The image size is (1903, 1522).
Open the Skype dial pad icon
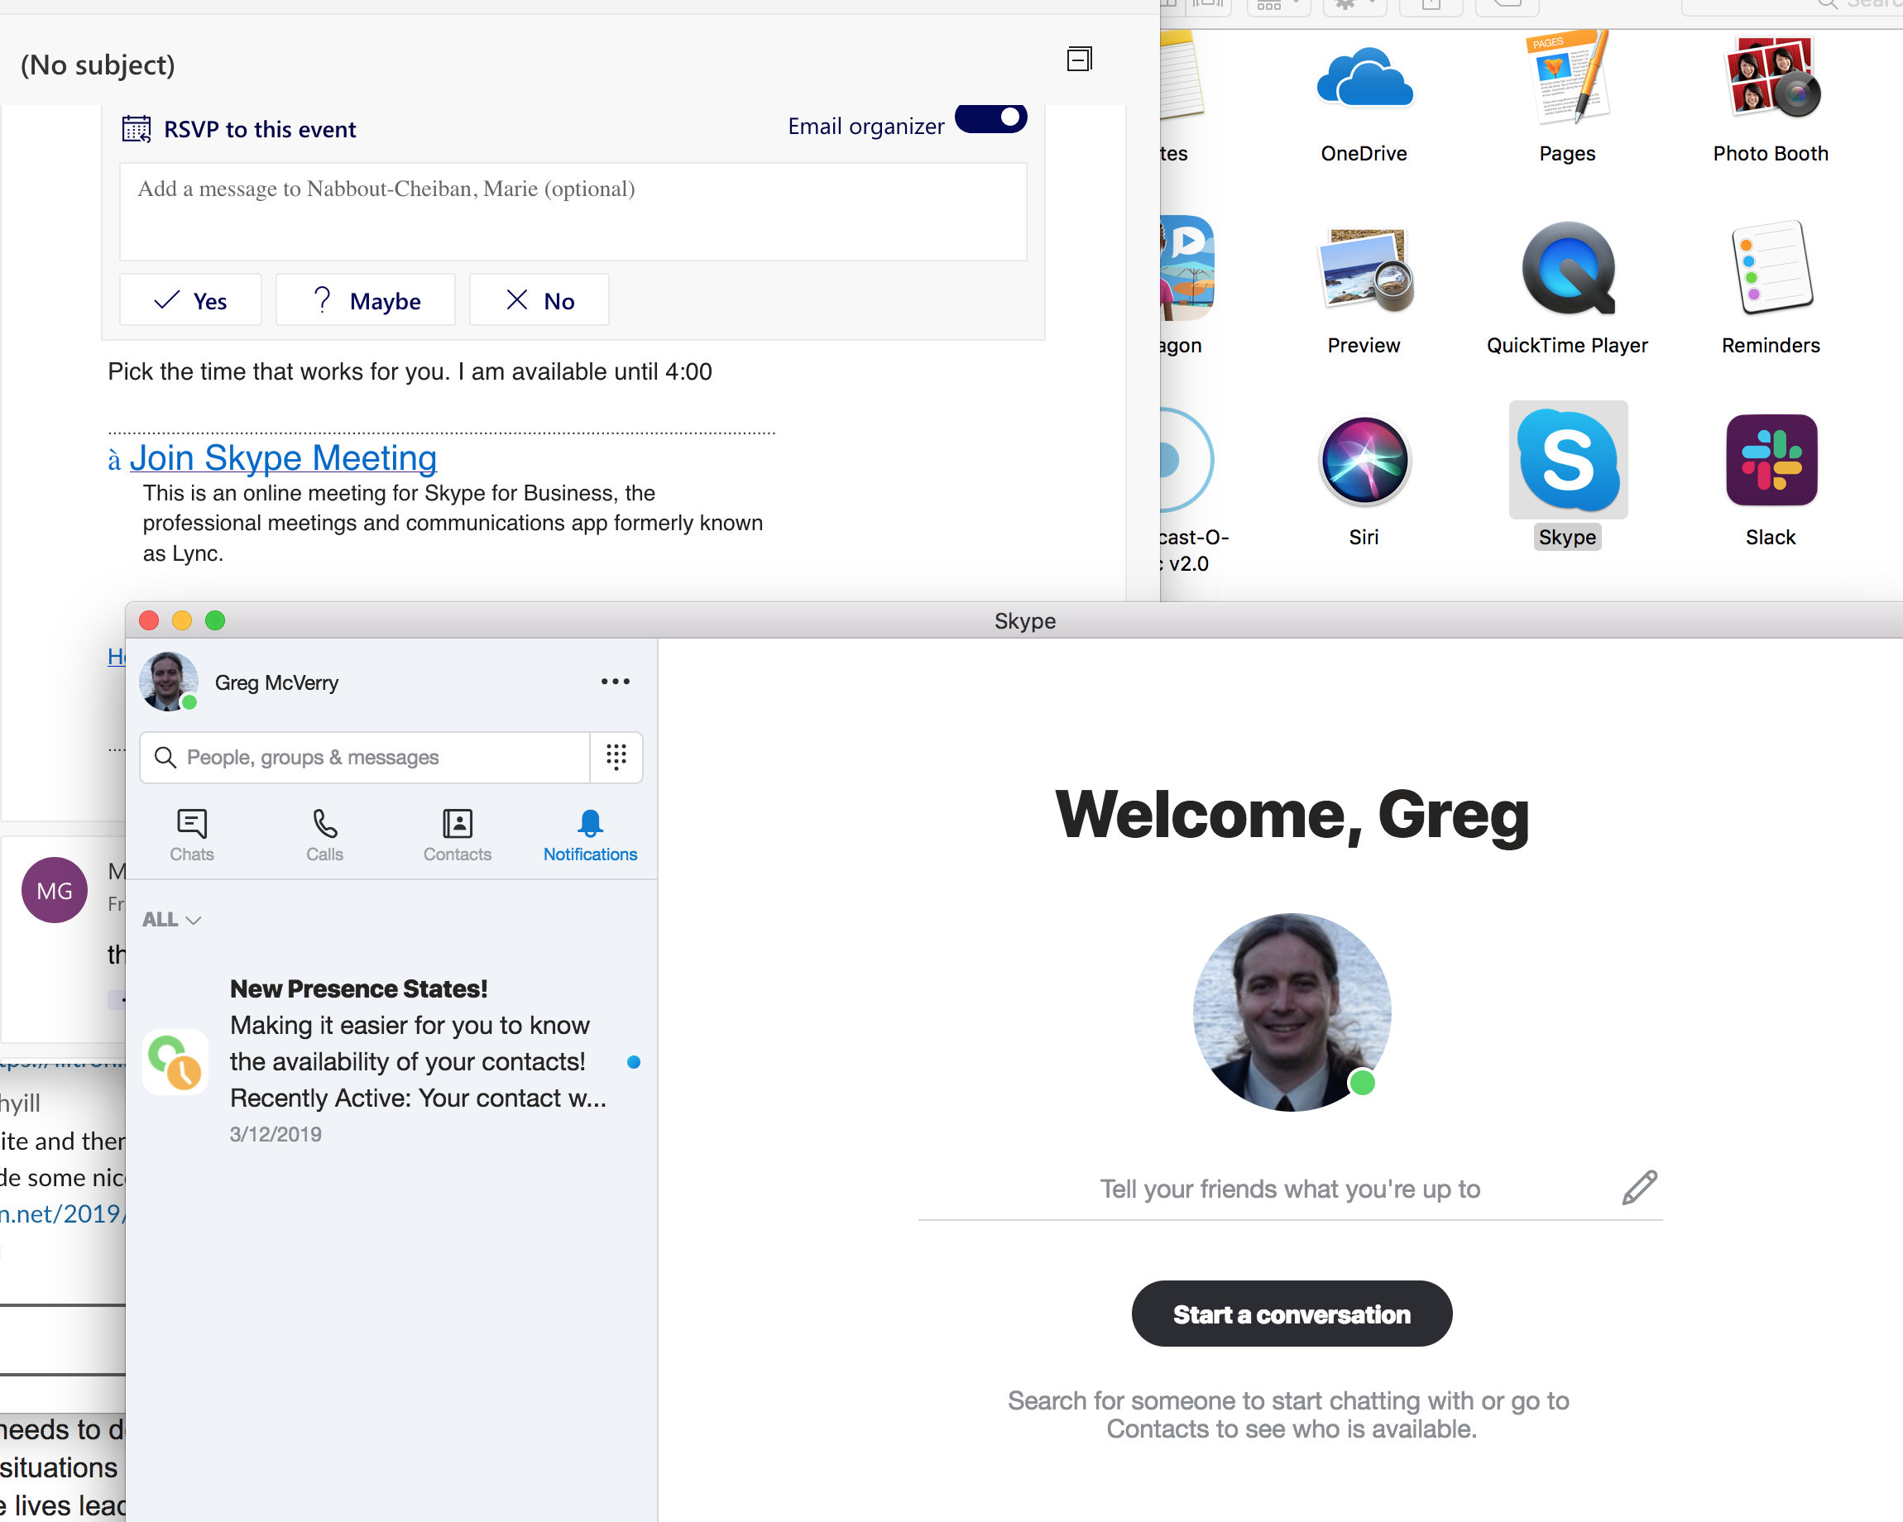(x=616, y=756)
